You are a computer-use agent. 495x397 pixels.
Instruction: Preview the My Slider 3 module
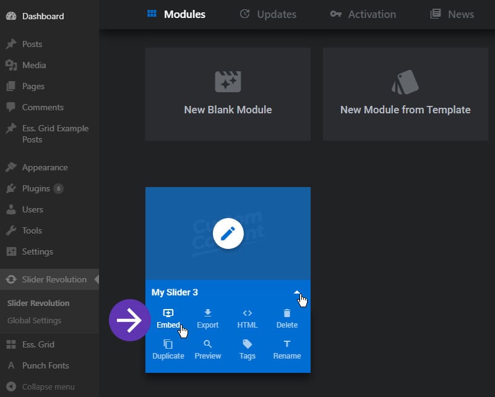[x=208, y=350]
